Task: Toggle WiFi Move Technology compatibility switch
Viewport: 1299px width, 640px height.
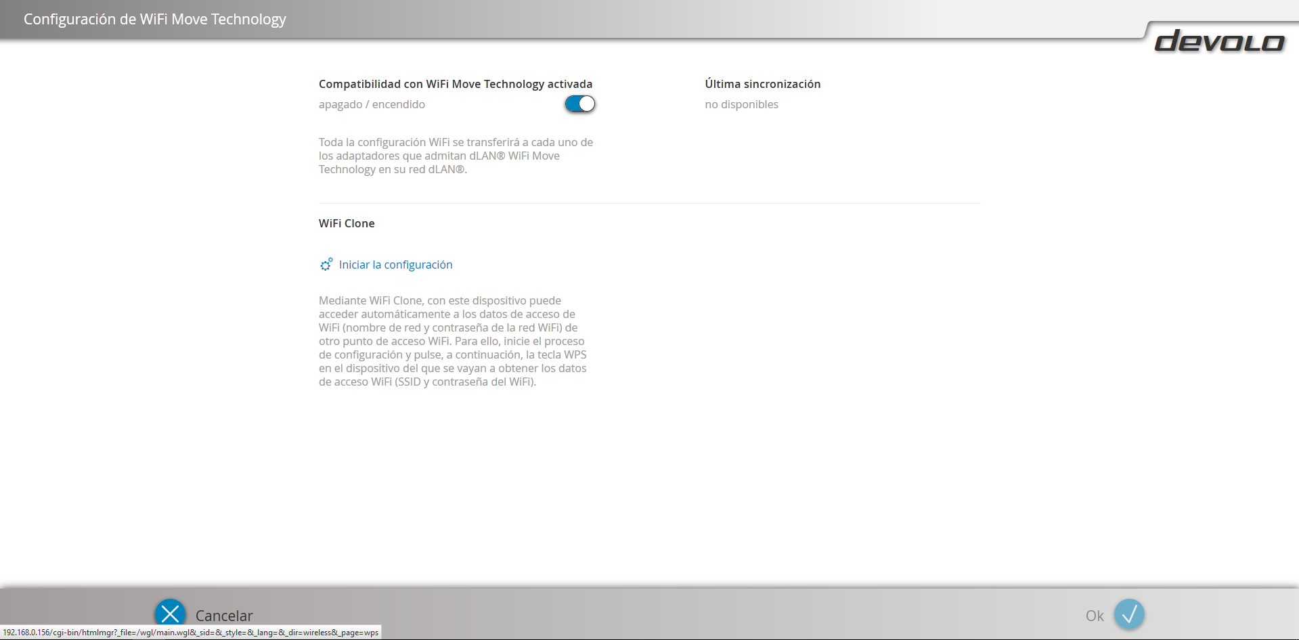Action: pos(580,104)
